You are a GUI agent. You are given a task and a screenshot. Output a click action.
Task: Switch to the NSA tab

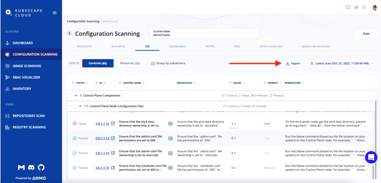pos(237,46)
